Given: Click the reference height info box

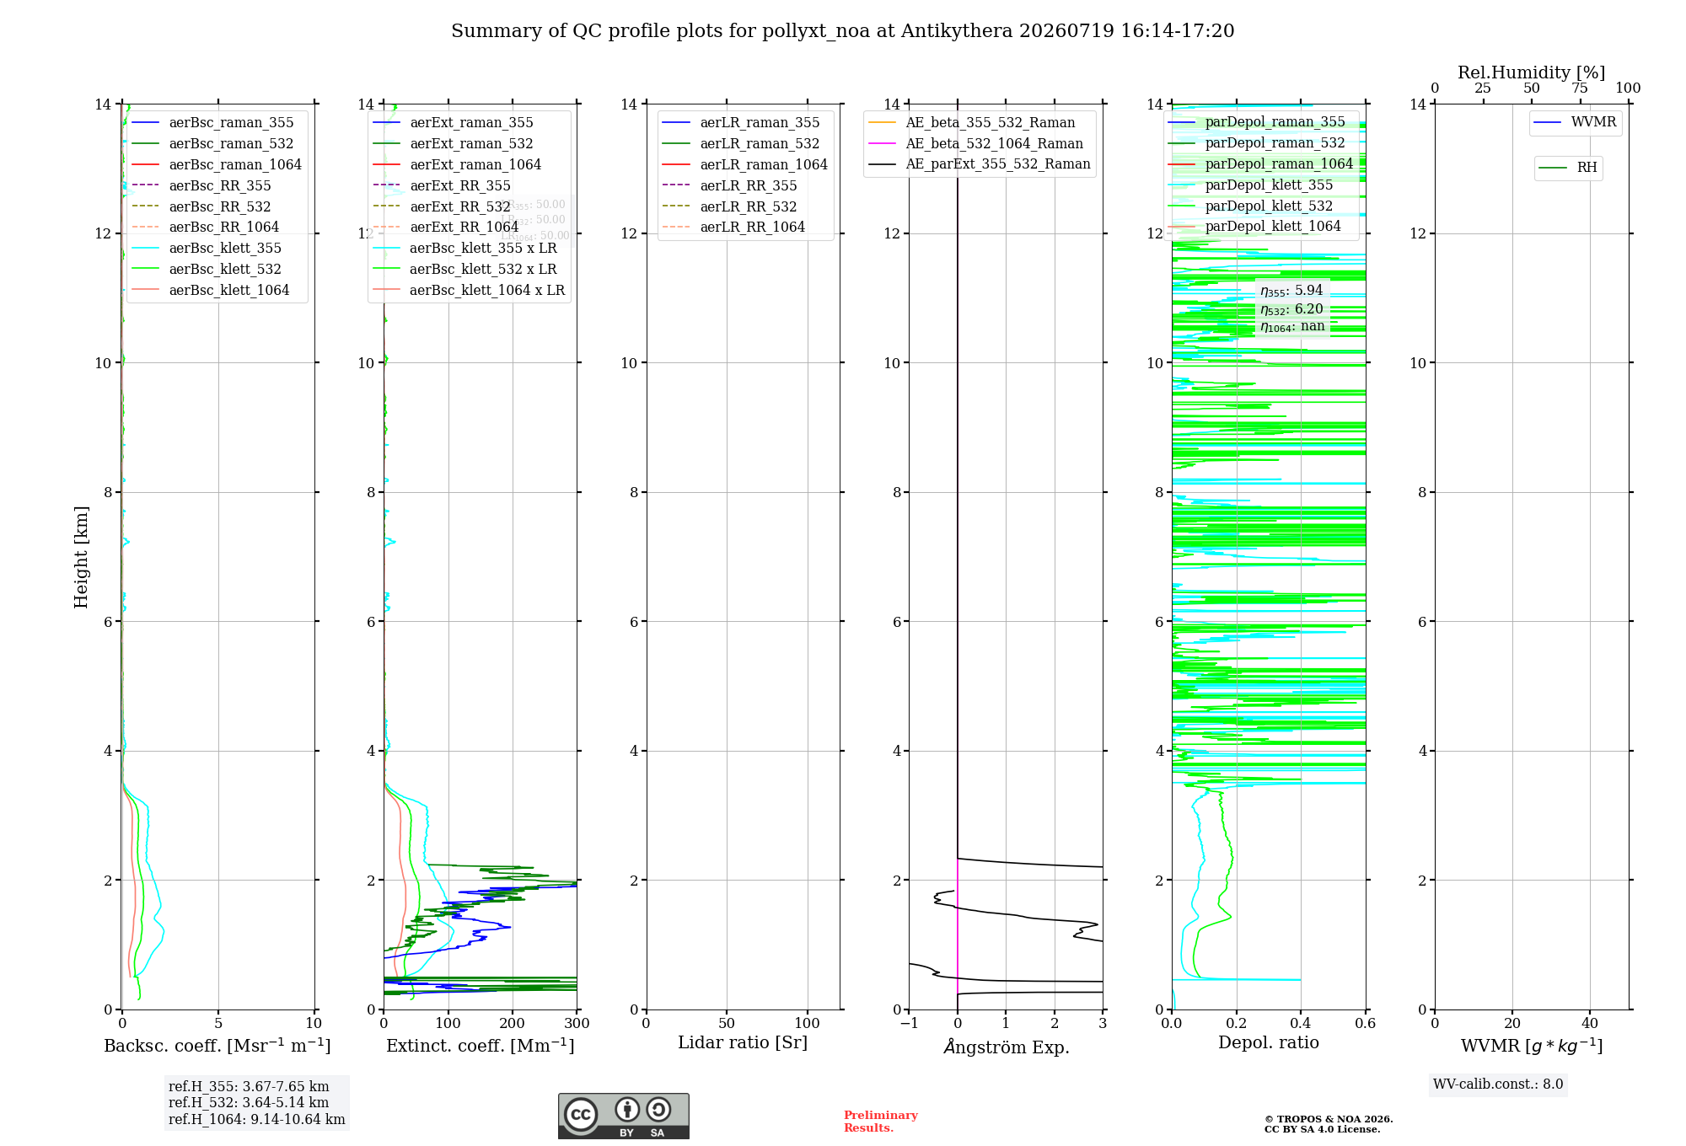Looking at the screenshot, I should tap(256, 1103).
